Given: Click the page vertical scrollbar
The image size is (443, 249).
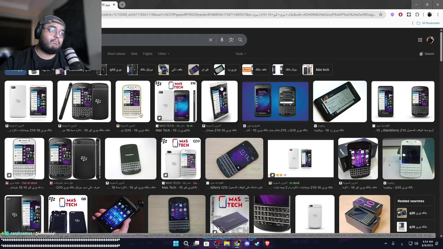Looking at the screenshot, I should coord(441,47).
